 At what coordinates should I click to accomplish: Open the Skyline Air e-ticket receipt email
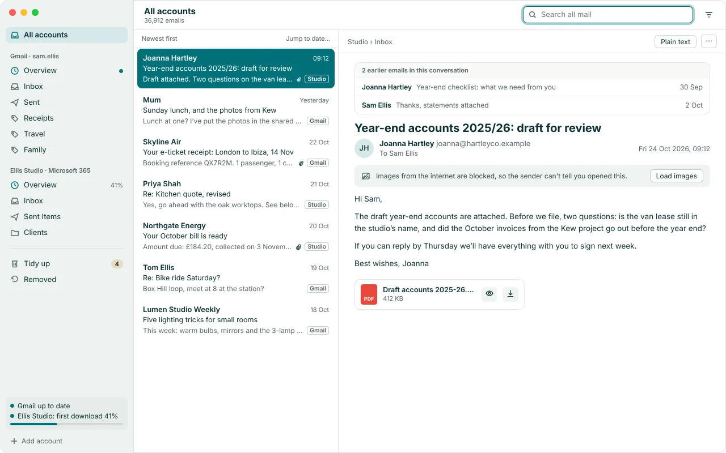click(x=236, y=152)
